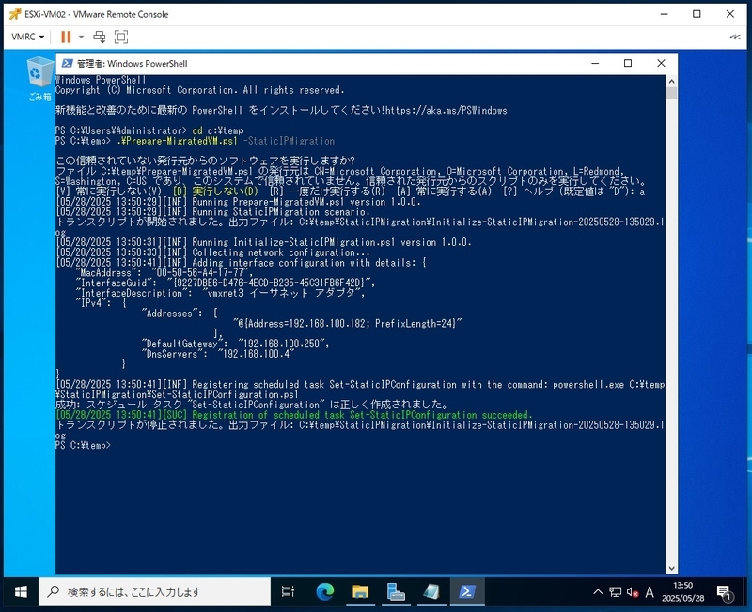Click the PowerShell scrollbar thumb
Viewport: 752px width, 612px height.
671,93
